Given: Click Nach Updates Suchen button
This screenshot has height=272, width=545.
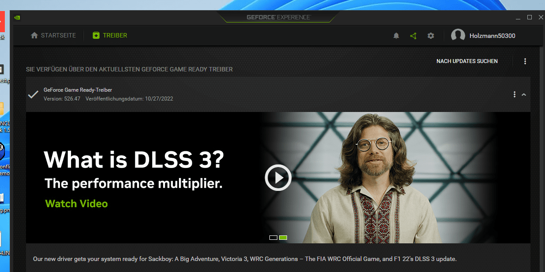Looking at the screenshot, I should [x=467, y=61].
